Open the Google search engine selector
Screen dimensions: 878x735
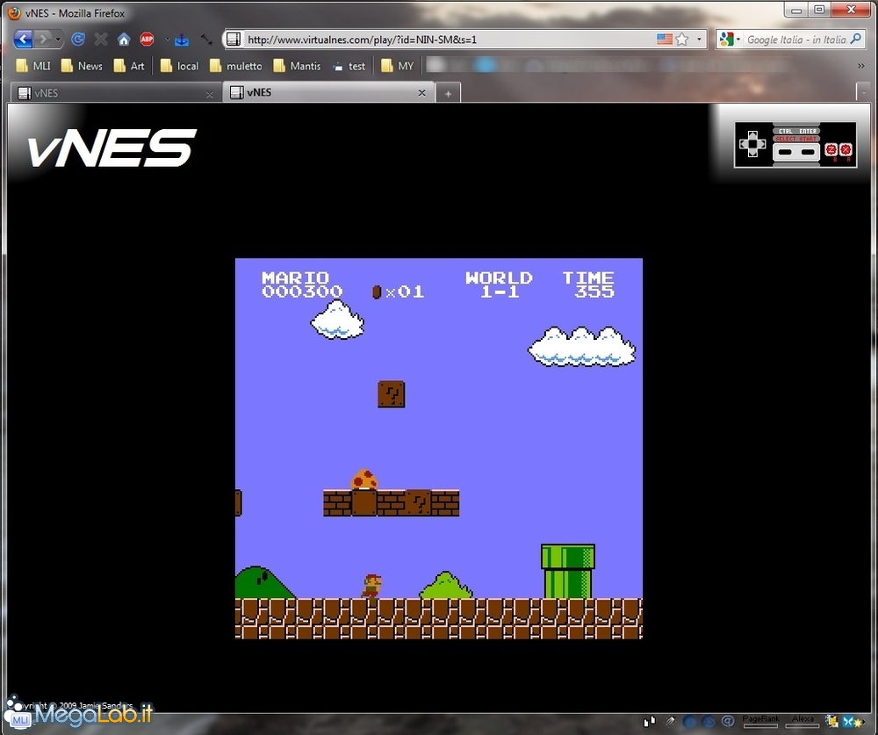tap(730, 40)
